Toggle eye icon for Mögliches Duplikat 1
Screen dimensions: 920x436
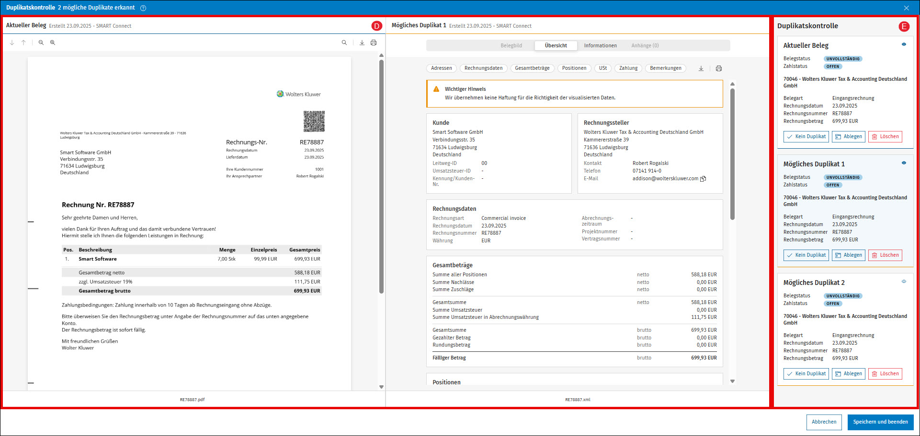[904, 163]
